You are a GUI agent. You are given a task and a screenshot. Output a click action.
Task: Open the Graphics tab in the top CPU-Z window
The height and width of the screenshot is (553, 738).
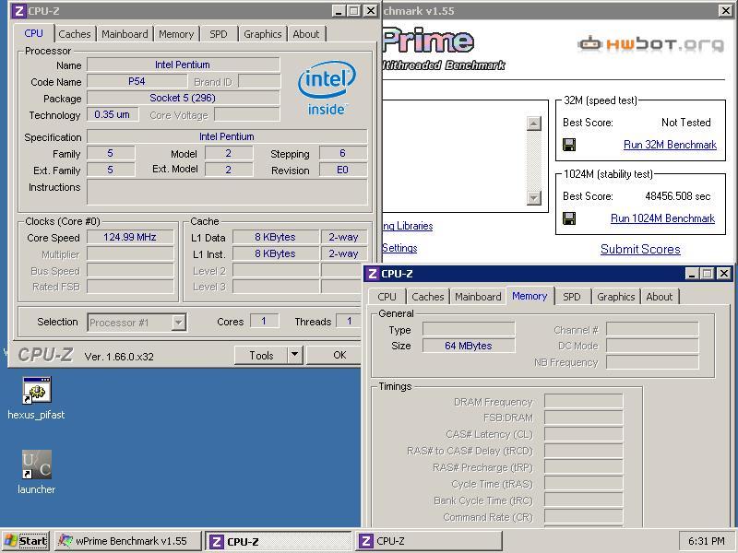coord(262,34)
